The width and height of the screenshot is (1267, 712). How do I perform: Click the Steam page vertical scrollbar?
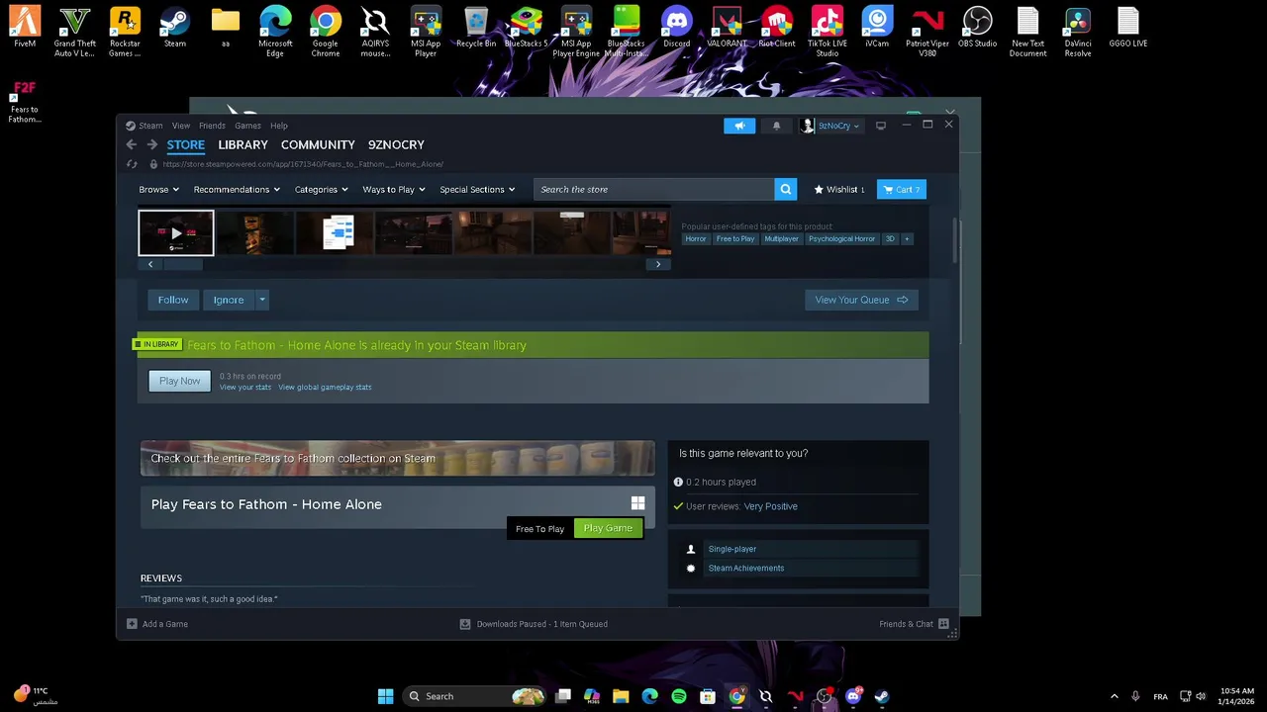tap(954, 241)
